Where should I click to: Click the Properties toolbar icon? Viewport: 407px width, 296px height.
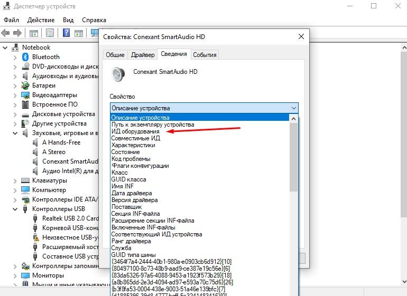50,33
